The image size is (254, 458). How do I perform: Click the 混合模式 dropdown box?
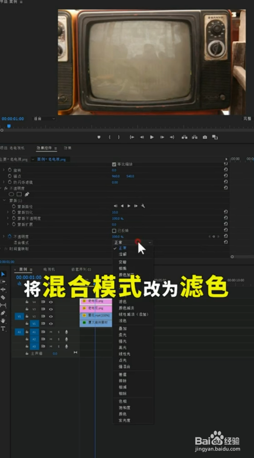click(x=132, y=242)
